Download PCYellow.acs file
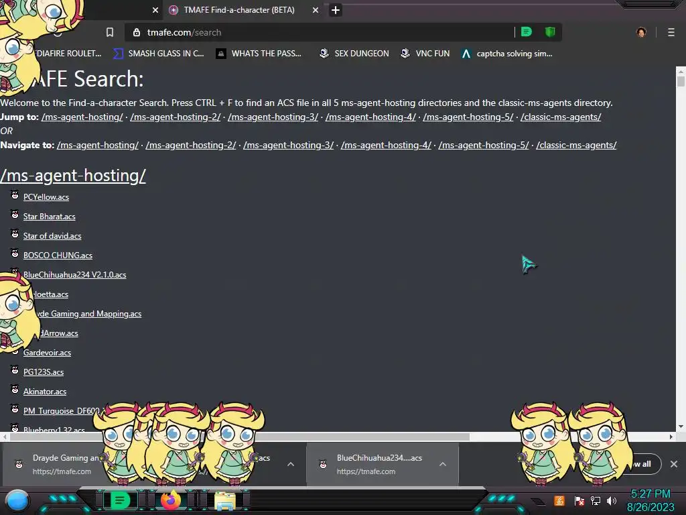This screenshot has height=515, width=686. [46, 197]
